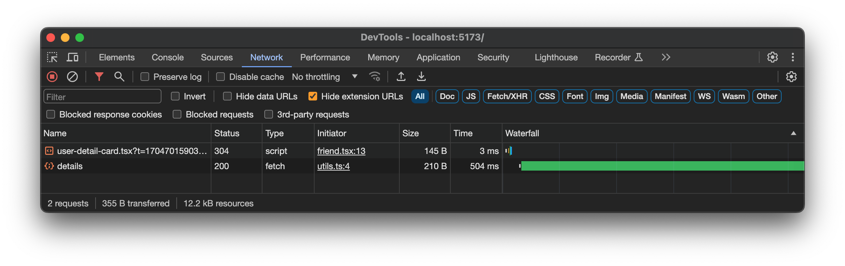The width and height of the screenshot is (845, 266).
Task: Check Hide data URLs
Action: pyautogui.click(x=227, y=96)
